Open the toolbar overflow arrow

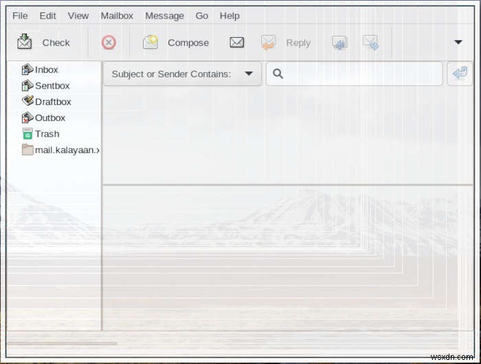[x=458, y=42]
